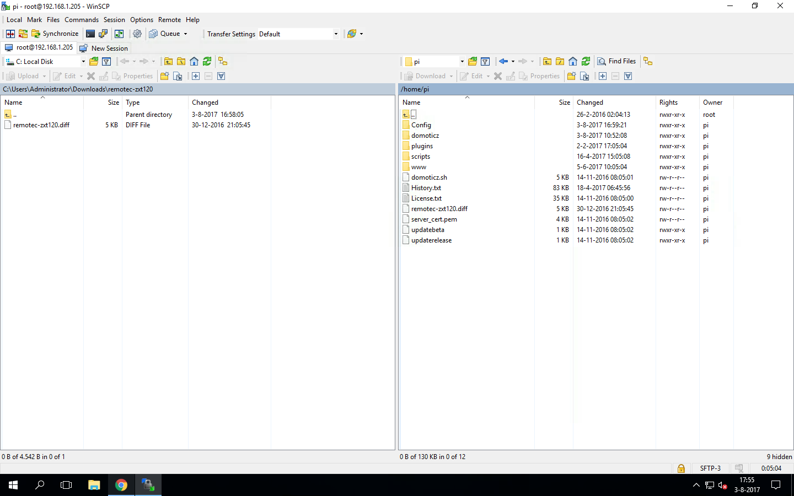Go to local root directory icon

(181, 61)
